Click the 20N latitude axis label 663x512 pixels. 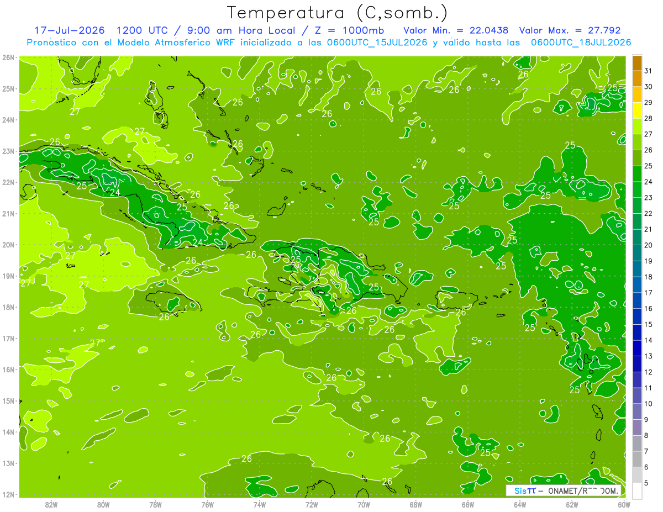coord(8,245)
